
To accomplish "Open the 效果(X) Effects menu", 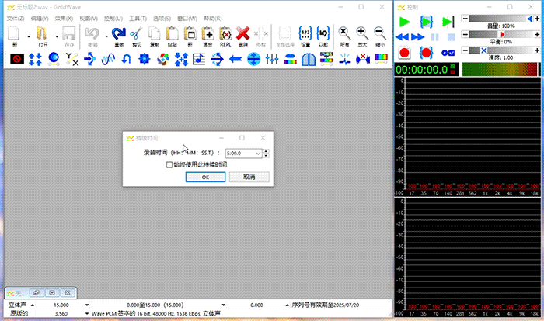I will point(65,17).
